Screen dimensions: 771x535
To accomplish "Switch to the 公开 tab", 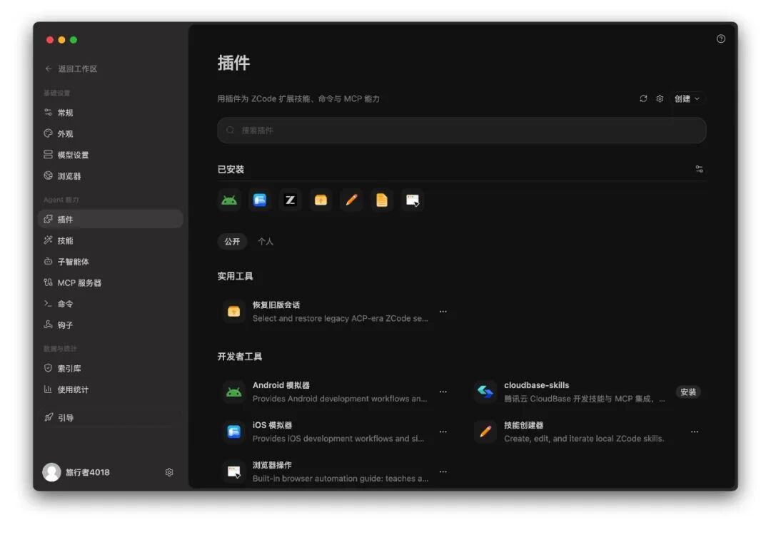I will pyautogui.click(x=232, y=241).
